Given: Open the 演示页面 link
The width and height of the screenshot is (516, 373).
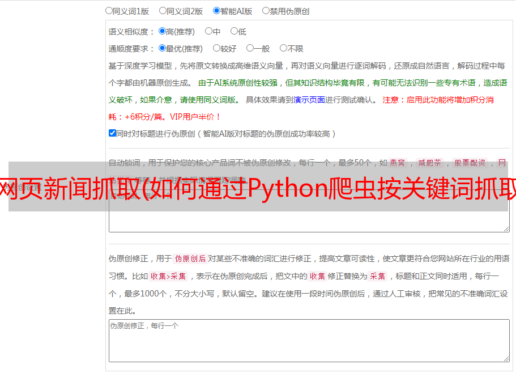Looking at the screenshot, I should (x=309, y=100).
